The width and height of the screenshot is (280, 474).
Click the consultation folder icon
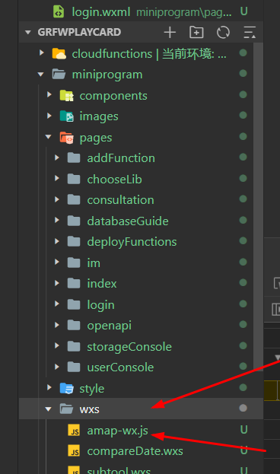(x=74, y=199)
